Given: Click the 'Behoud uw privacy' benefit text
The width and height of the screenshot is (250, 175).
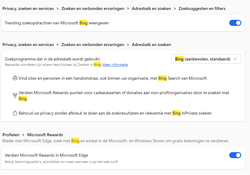Looking at the screenshot, I should pos(115,113).
